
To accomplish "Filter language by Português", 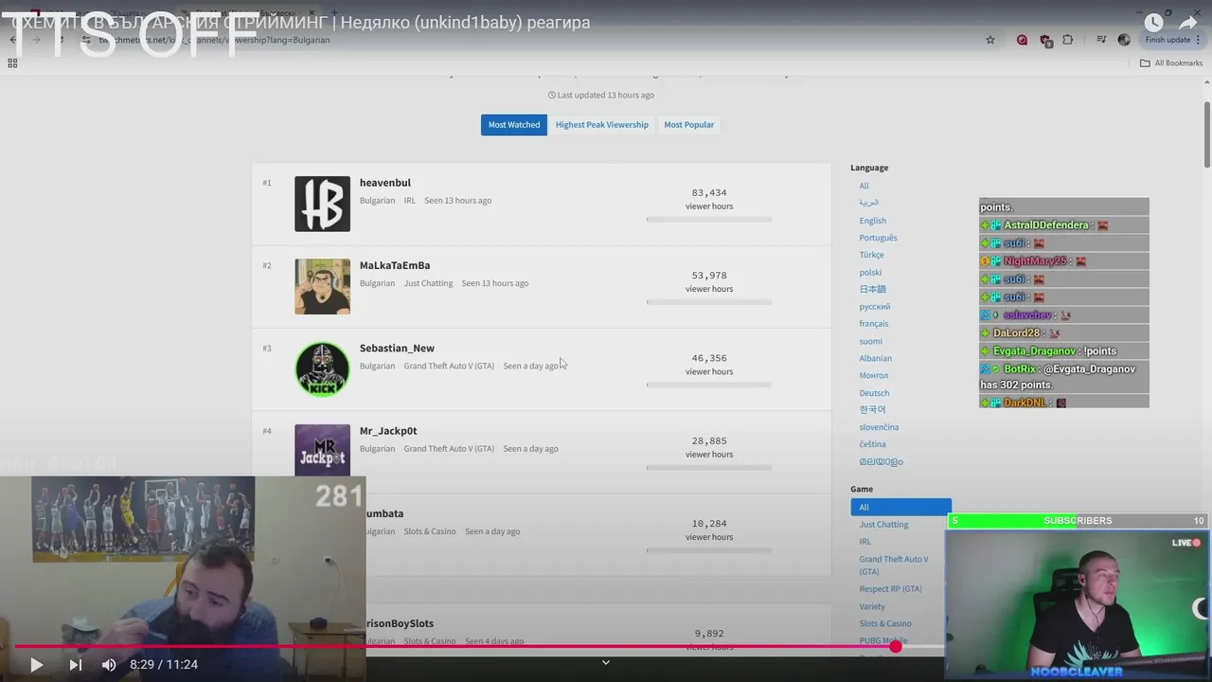I will tap(879, 238).
